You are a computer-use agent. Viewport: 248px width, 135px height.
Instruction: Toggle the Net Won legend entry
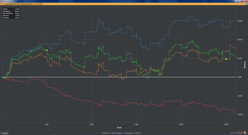coord(106,133)
